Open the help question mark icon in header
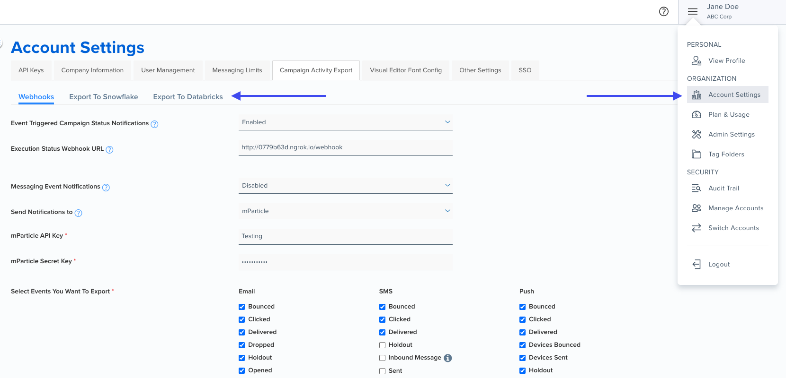This screenshot has height=378, width=786. [664, 11]
